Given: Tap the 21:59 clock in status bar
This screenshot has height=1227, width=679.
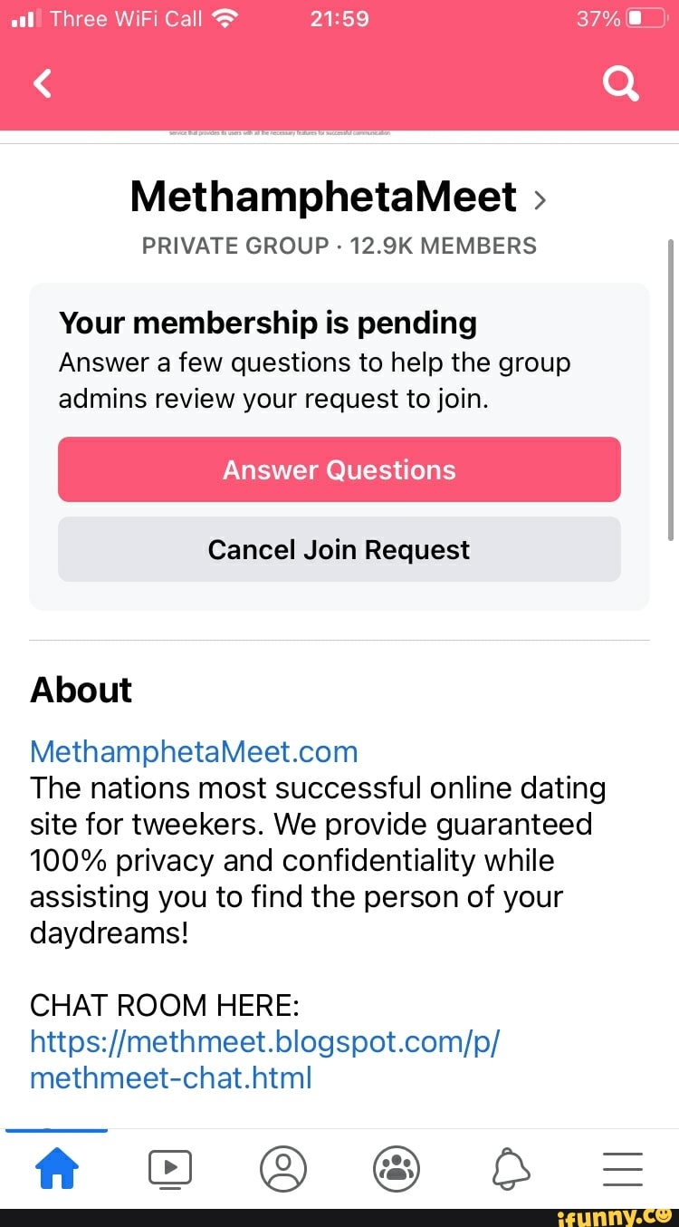Looking at the screenshot, I should 339,18.
